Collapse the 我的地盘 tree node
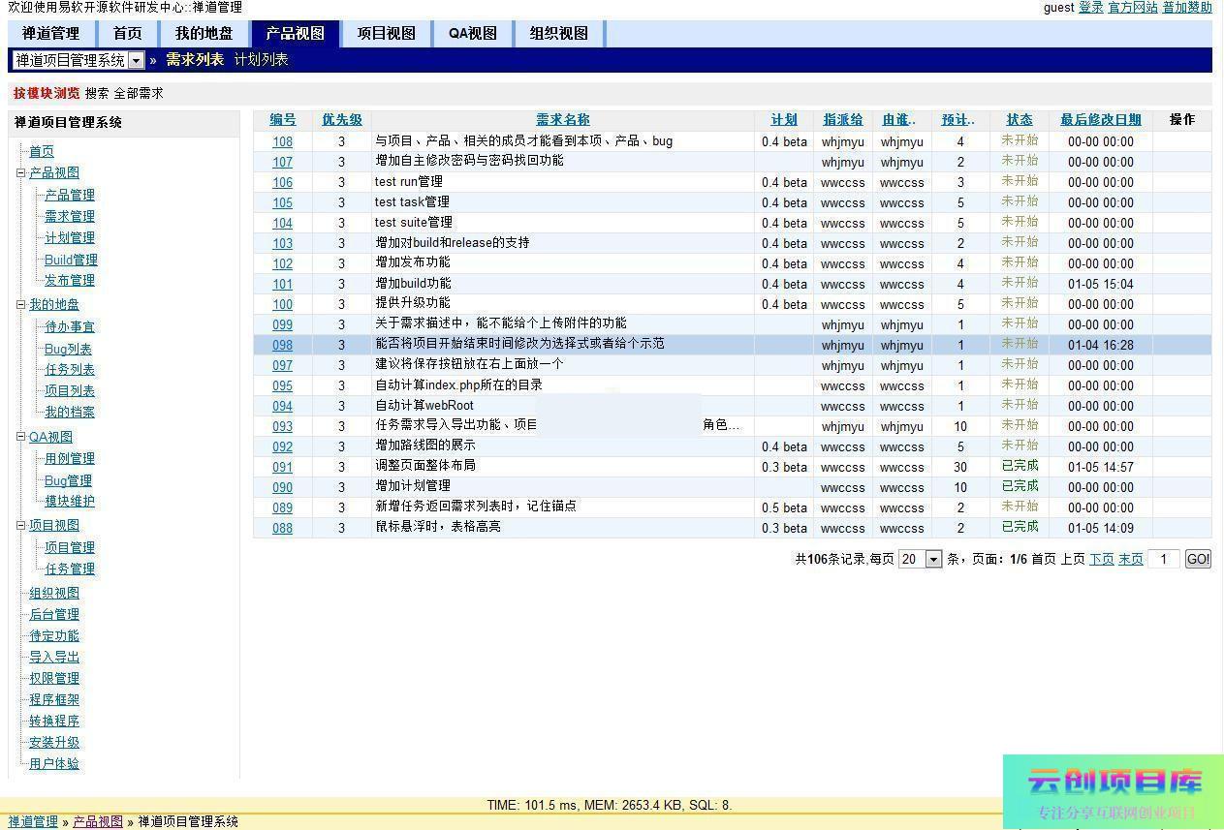Screen dimensions: 1224x830 click(x=20, y=305)
